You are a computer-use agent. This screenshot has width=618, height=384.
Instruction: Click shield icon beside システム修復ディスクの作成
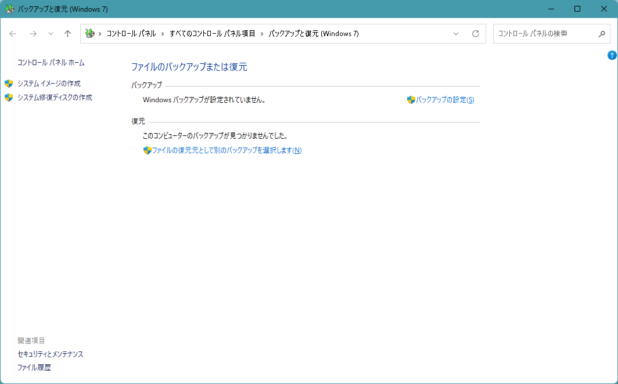[x=9, y=98]
